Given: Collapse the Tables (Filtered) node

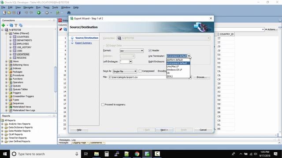Looking at the screenshot, I should pos(6,33).
